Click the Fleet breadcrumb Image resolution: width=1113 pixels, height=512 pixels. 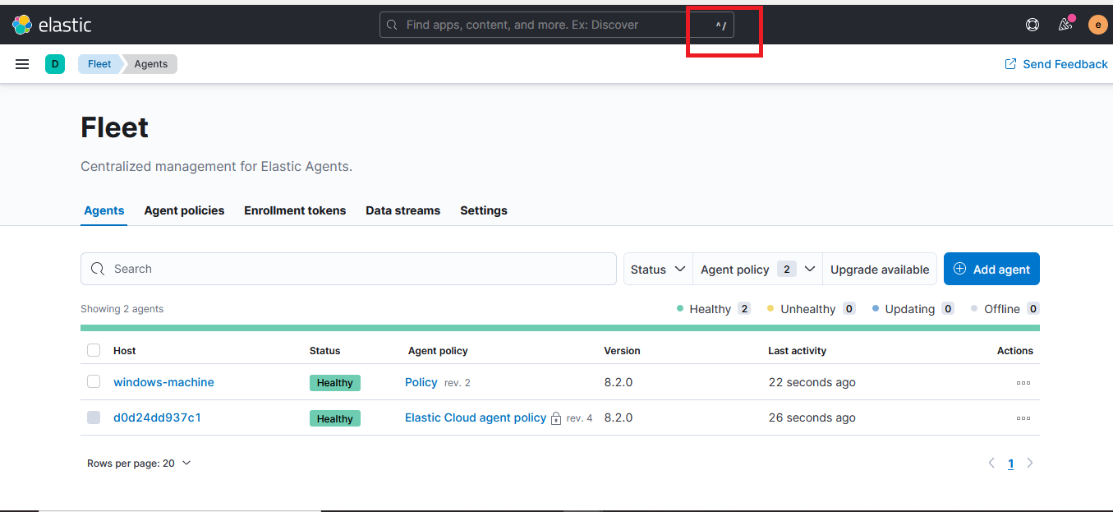pyautogui.click(x=99, y=64)
